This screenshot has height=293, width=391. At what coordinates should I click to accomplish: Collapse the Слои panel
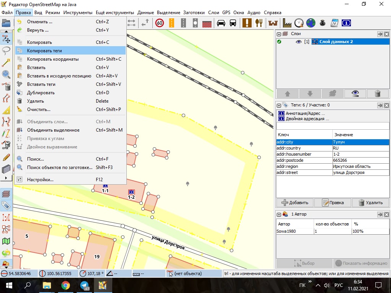[279, 34]
